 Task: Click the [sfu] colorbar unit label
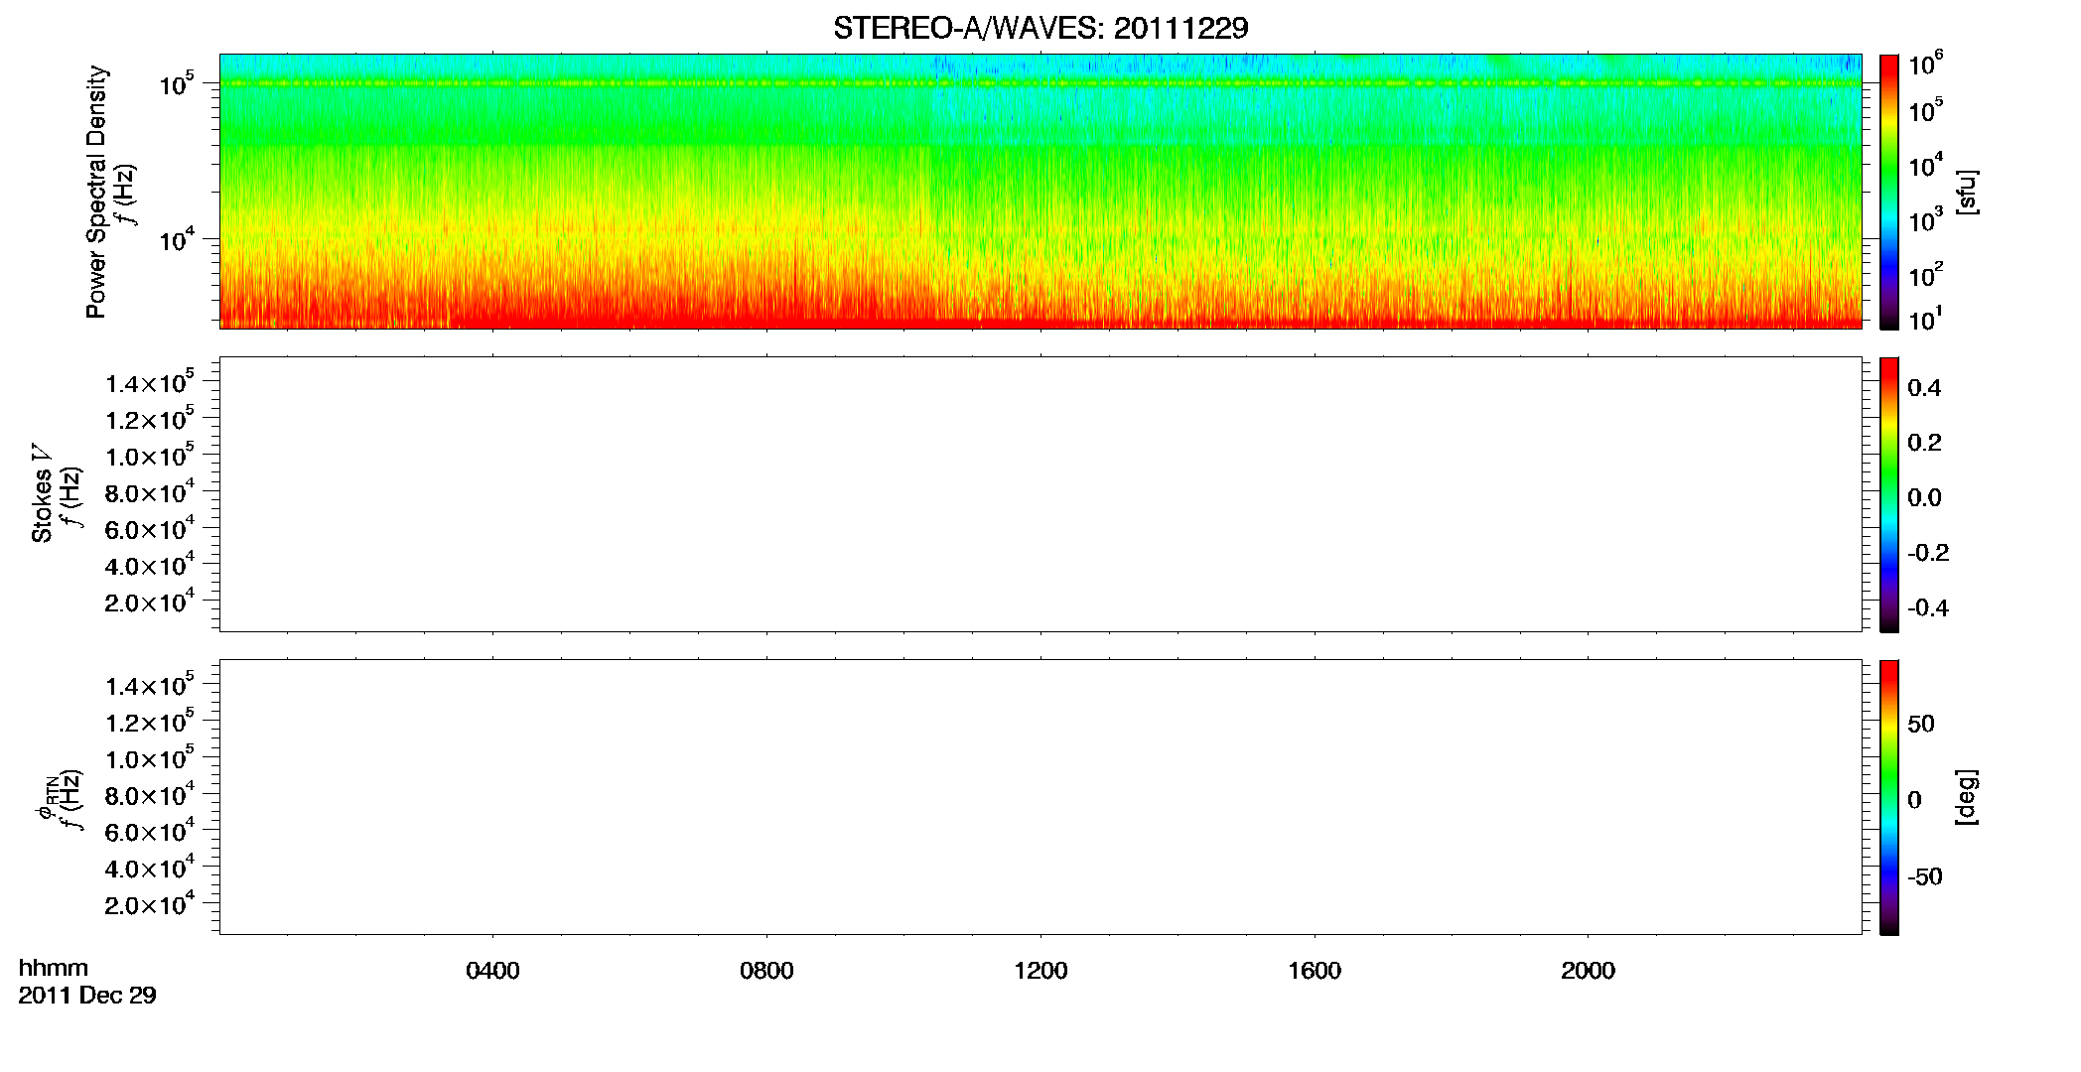click(1966, 192)
